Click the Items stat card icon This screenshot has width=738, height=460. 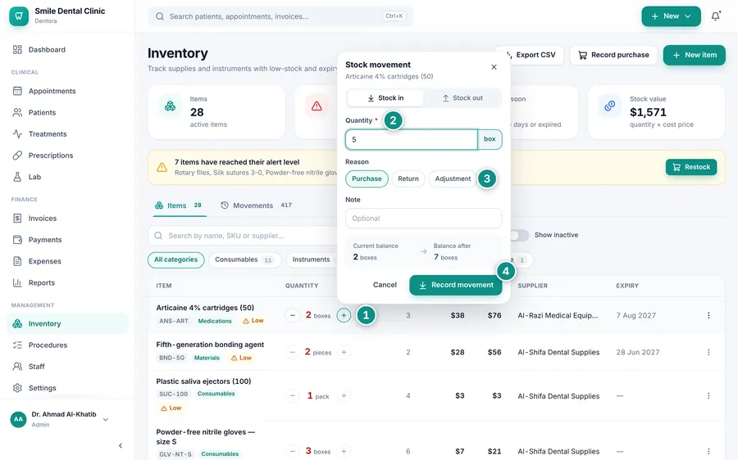click(x=170, y=106)
